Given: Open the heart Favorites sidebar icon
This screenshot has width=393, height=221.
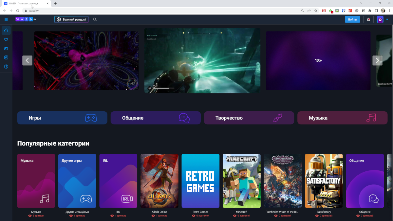Looking at the screenshot, I should tap(6, 39).
